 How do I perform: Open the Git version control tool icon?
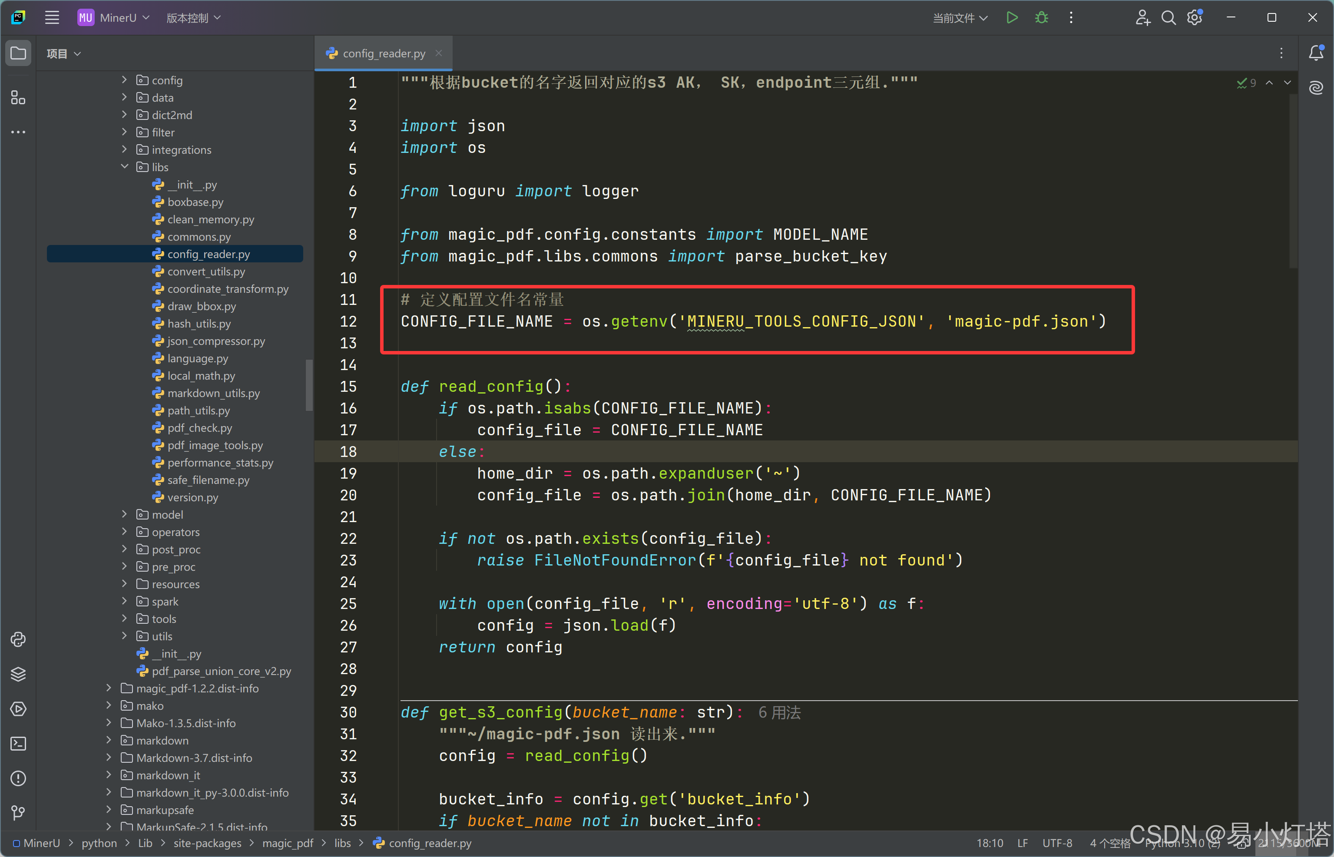(x=18, y=813)
